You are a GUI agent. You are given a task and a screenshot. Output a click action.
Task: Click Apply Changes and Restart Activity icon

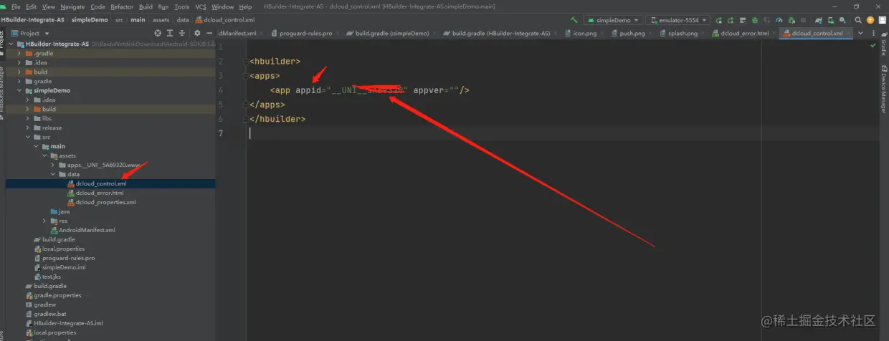[x=731, y=20]
